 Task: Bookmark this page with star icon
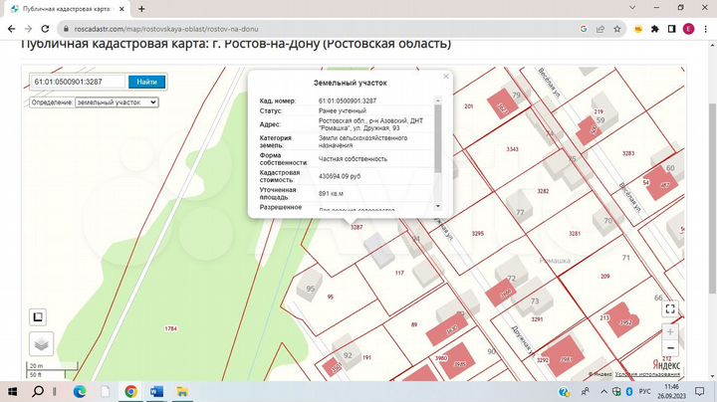pos(616,29)
